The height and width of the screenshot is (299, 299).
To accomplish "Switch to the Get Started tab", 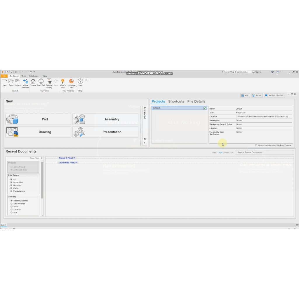I will pos(14,76).
